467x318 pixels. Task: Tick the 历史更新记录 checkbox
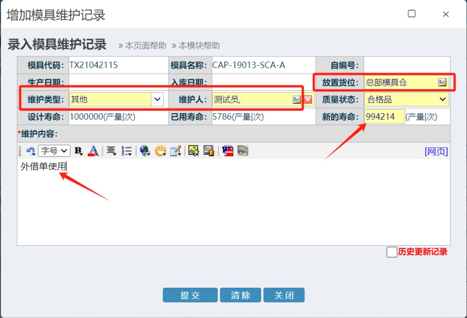tap(392, 252)
